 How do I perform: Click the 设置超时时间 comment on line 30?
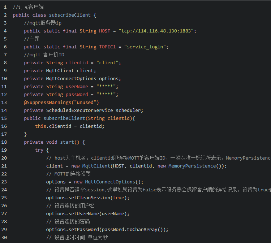coord(77,238)
